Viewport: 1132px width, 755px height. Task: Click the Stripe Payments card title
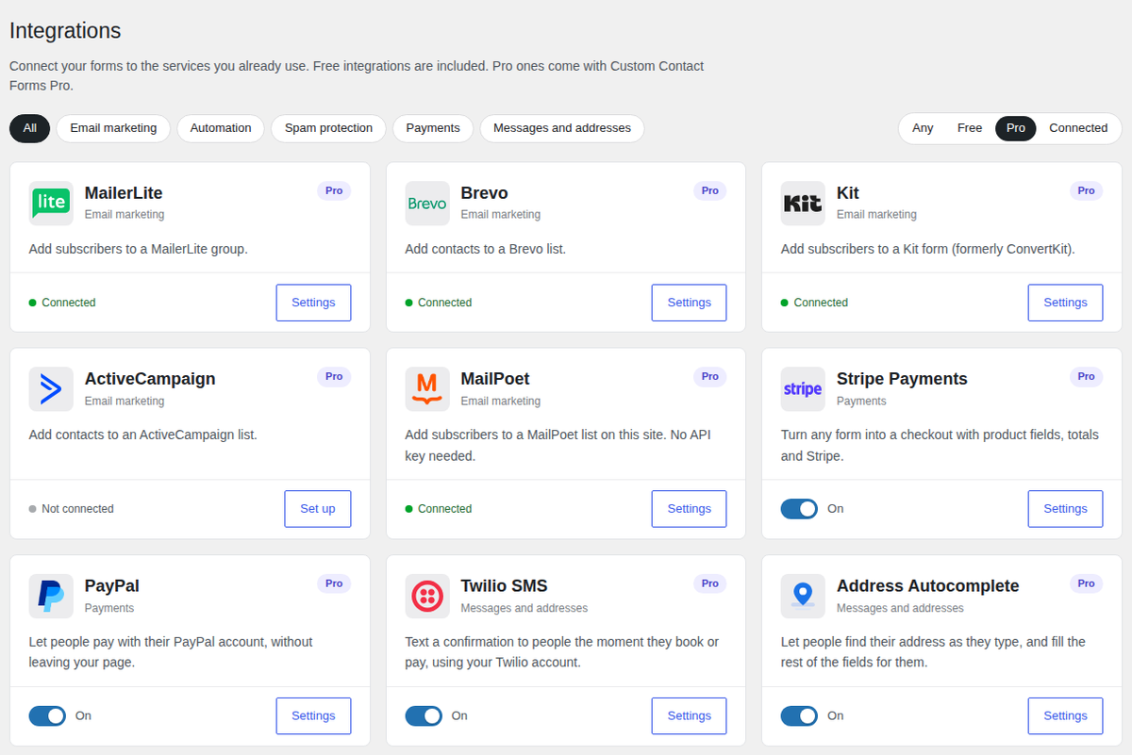tap(902, 379)
